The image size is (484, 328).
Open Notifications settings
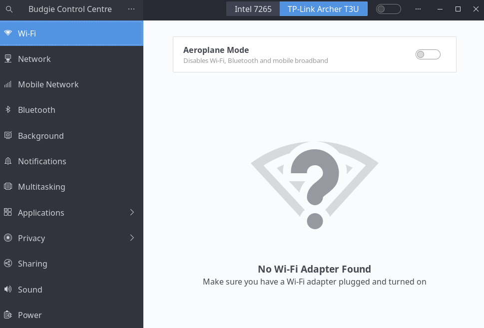pos(71,161)
